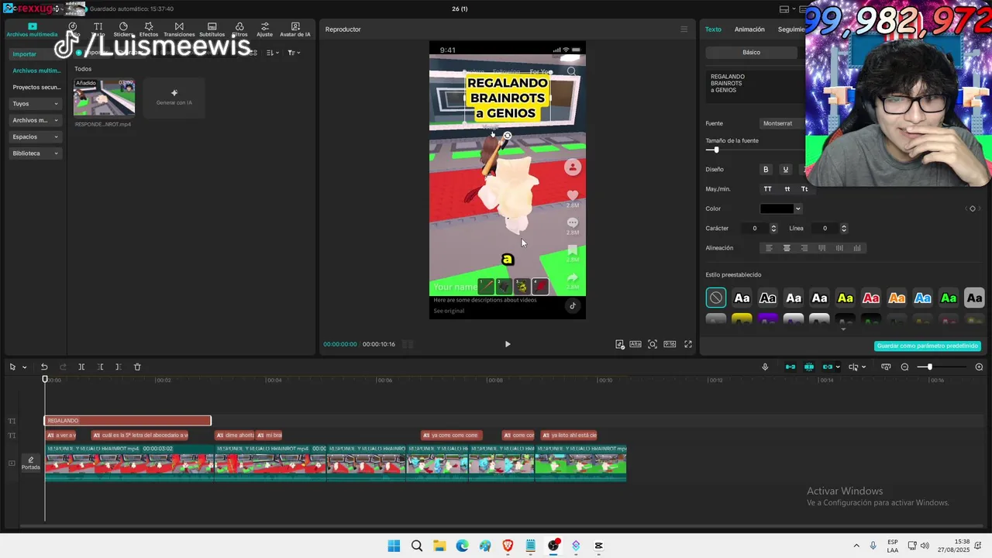Screen dimensions: 992x558
Task: Click the Portada cover button
Action: [31, 463]
